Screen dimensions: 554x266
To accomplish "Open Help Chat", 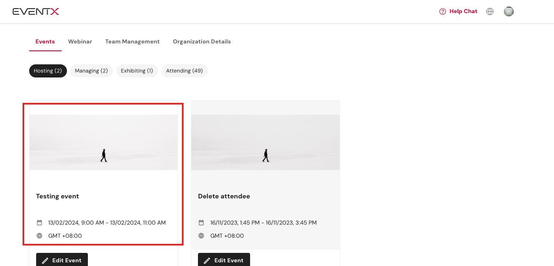I will [x=458, y=11].
